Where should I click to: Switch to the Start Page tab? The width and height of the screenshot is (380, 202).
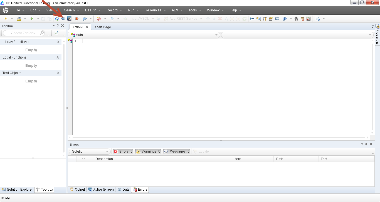coord(103,27)
